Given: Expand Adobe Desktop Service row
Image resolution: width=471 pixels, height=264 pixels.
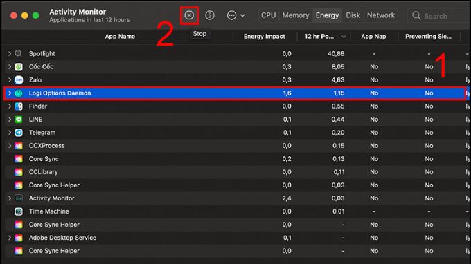Looking at the screenshot, I should coord(10,238).
